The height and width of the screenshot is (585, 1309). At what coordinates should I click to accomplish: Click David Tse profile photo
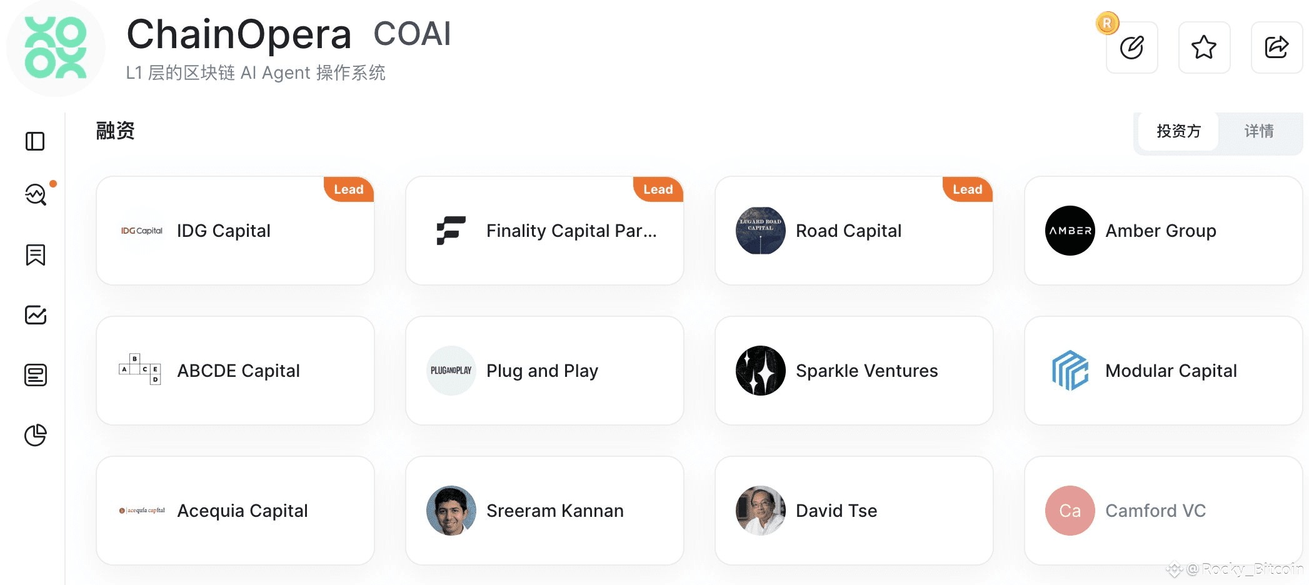tap(760, 511)
